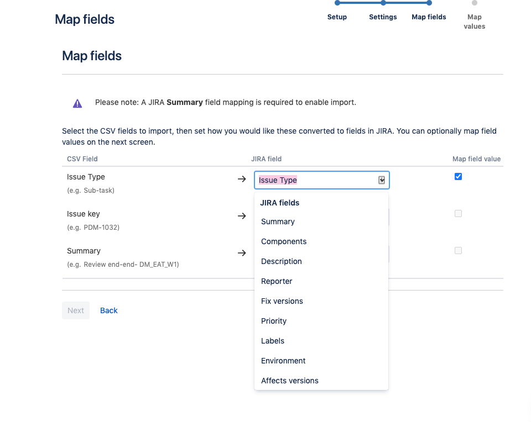Click the arrow icon in Issue Type row
The height and width of the screenshot is (422, 531).
(x=242, y=179)
